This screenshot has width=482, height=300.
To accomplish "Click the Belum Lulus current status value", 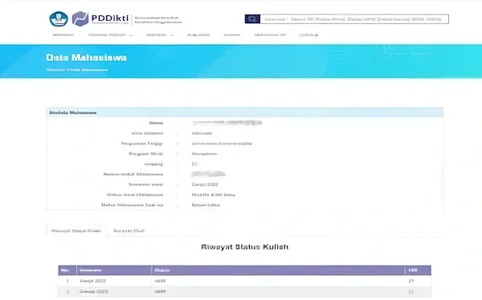I will [x=206, y=205].
